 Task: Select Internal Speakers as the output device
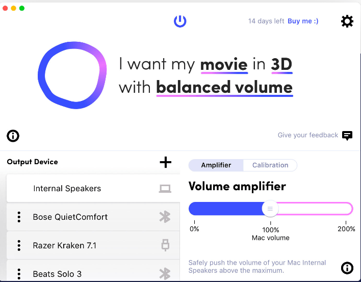[x=67, y=189]
